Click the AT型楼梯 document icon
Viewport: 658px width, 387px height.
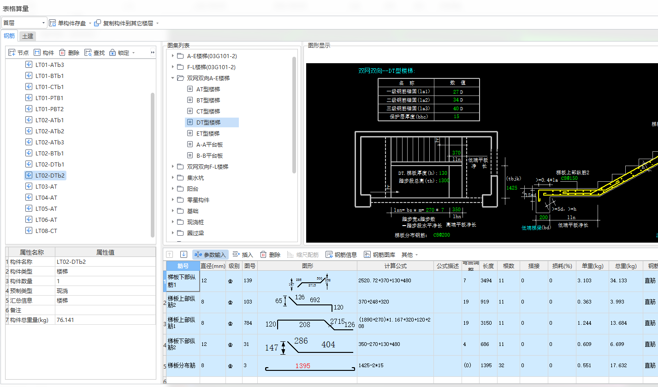190,89
